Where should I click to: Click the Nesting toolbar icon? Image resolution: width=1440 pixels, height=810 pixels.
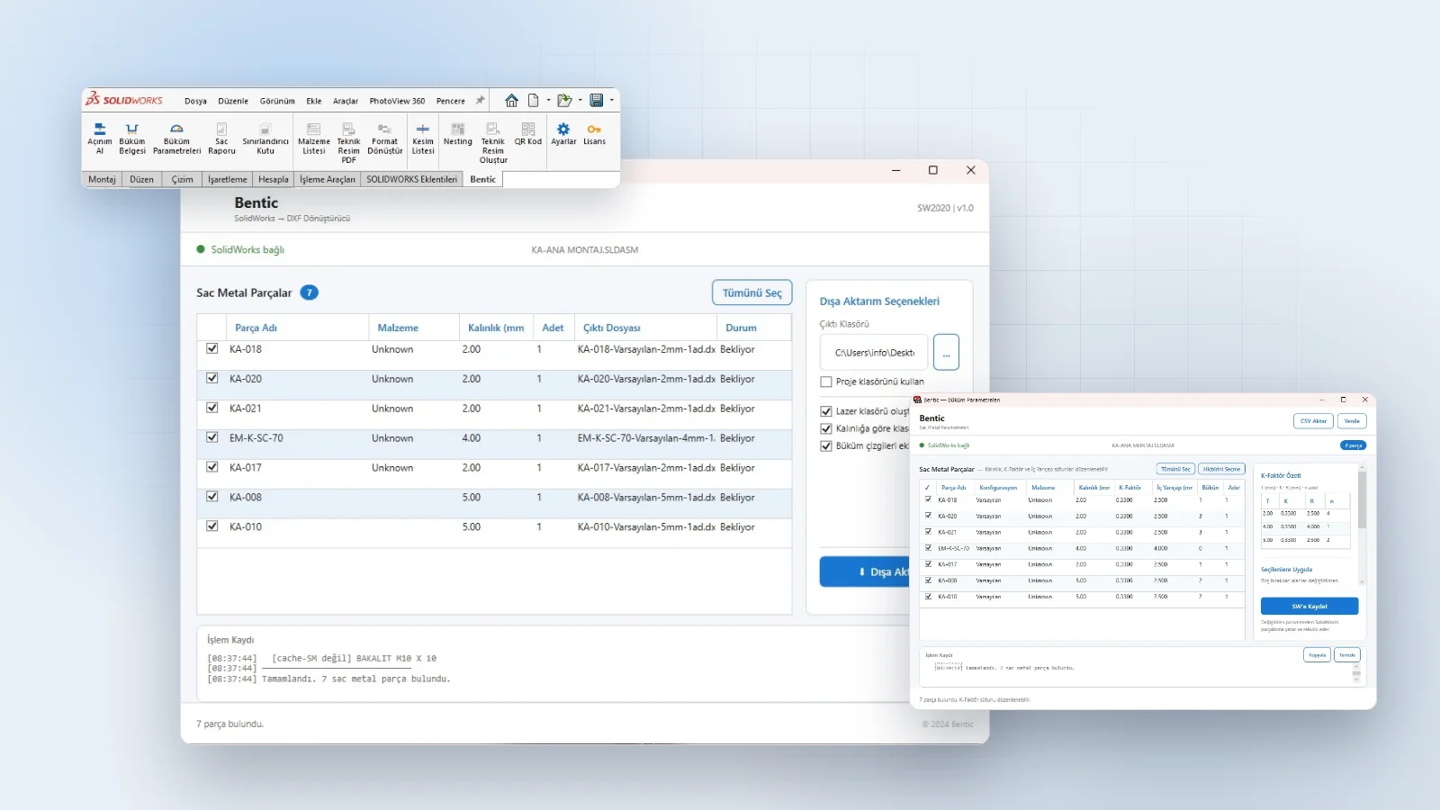click(x=458, y=134)
